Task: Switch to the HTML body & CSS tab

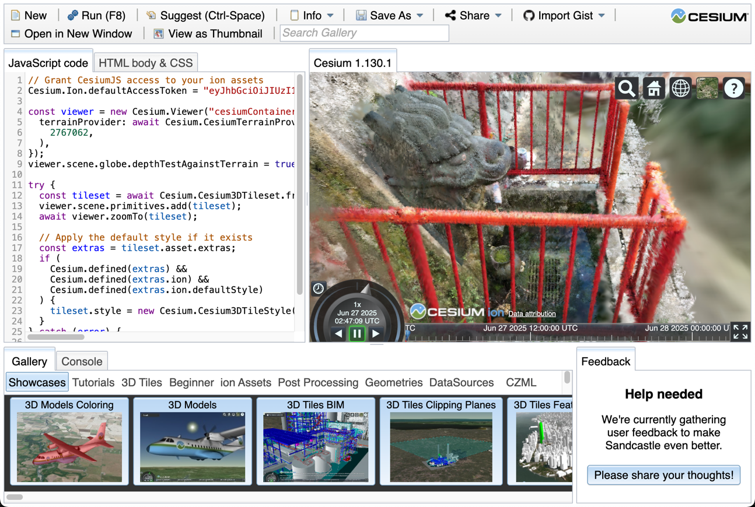Action: (145, 62)
